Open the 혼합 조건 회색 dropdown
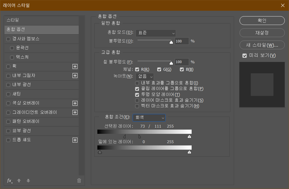289x189 pixels. click(149, 118)
